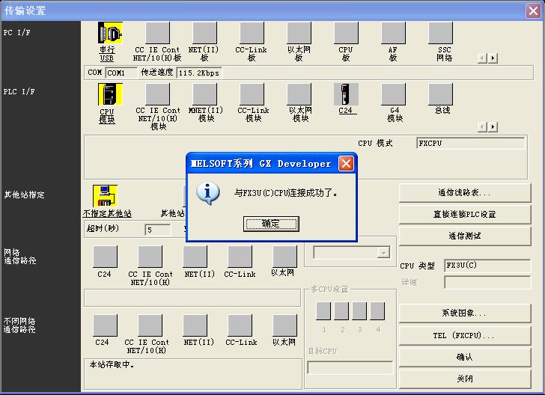Image resolution: width=545 pixels, height=395 pixels.
Task: Open the disabled dropdown above 多CPU设置
Action: [352, 253]
